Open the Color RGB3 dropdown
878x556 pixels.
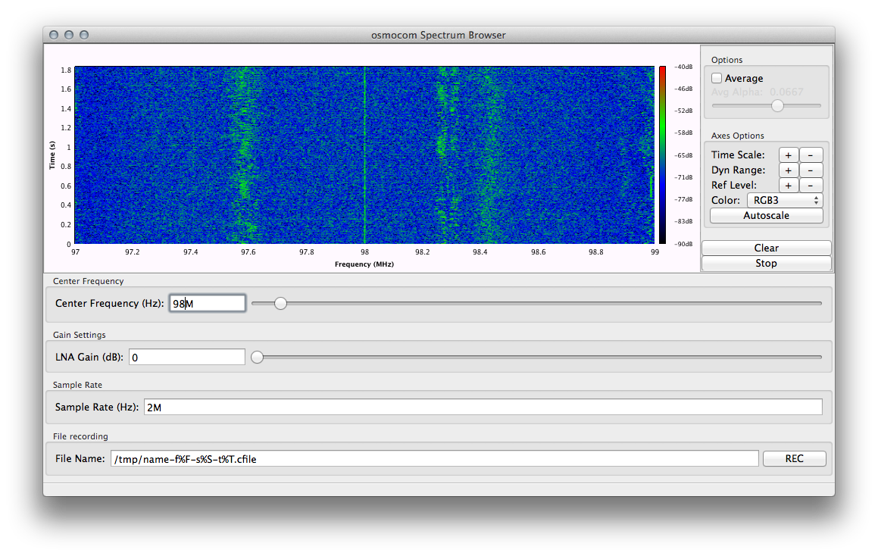click(785, 201)
